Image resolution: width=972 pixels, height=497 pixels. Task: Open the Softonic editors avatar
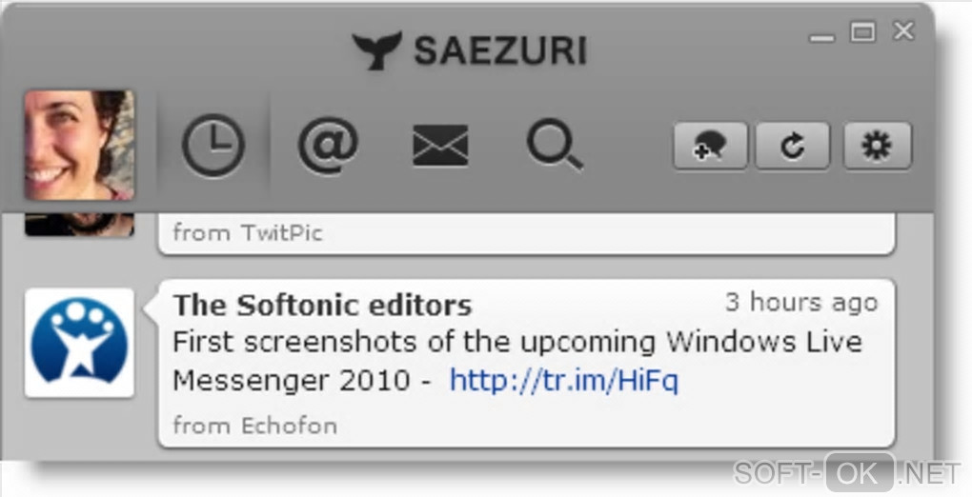click(79, 343)
